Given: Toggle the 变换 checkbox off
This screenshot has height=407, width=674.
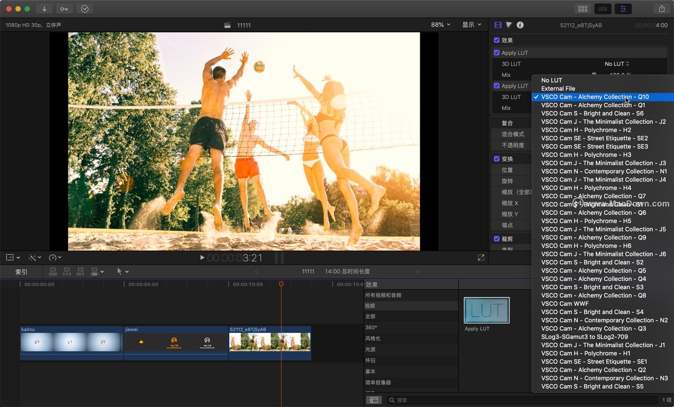Looking at the screenshot, I should click(496, 159).
